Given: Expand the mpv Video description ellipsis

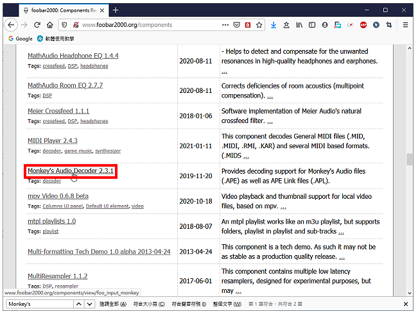Looking at the screenshot, I should coord(283,207).
